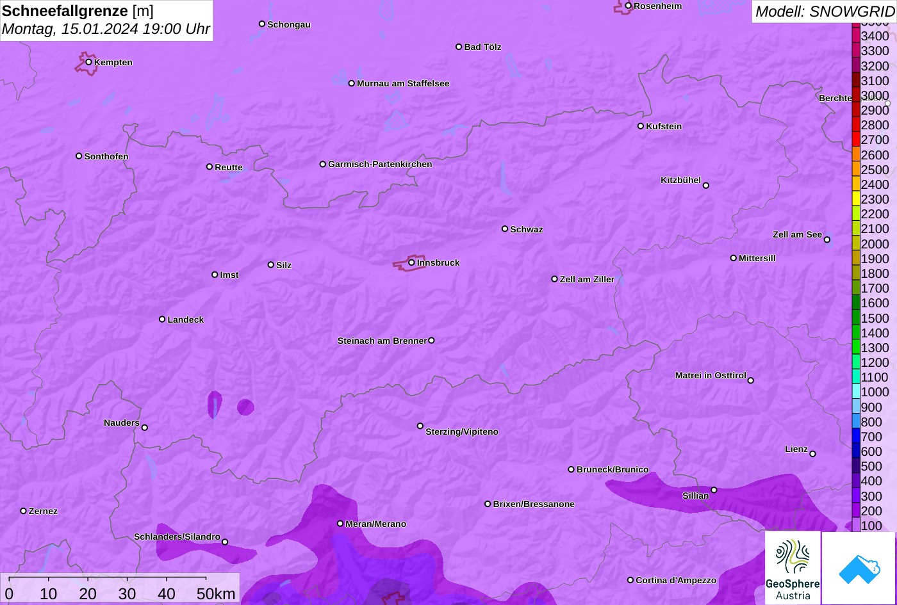897x605 pixels.
Task: Click the Zell am Ziller label
Action: coord(587,279)
